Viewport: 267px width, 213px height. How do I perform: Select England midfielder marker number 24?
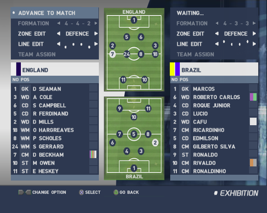[127, 54]
